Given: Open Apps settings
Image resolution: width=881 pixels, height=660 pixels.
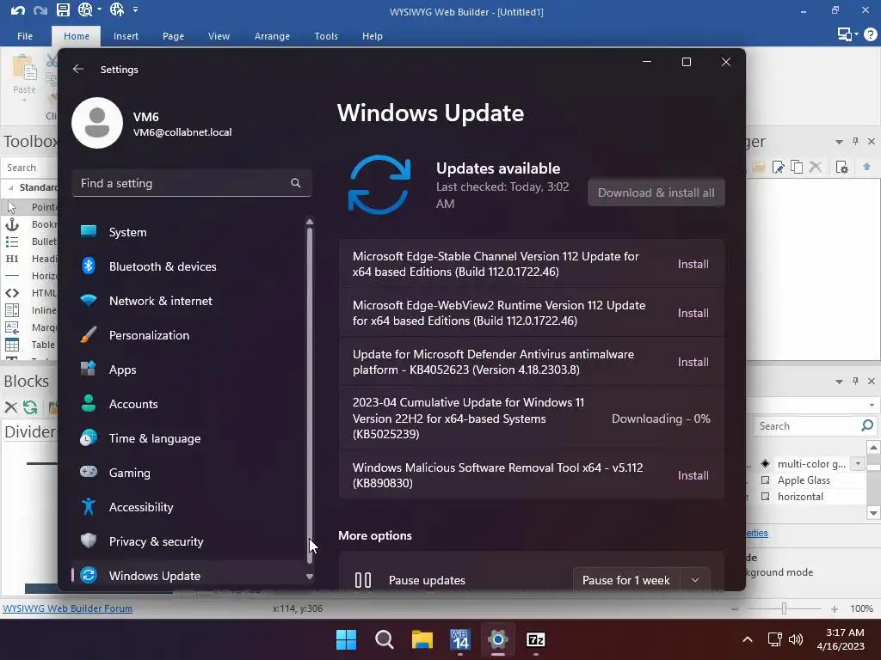Looking at the screenshot, I should coord(189,370).
